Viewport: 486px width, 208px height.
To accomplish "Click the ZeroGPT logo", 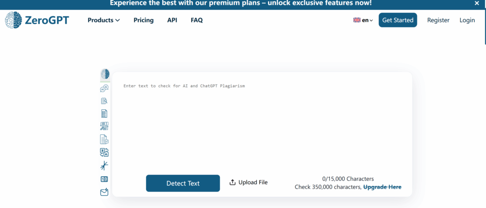I will (37, 20).
